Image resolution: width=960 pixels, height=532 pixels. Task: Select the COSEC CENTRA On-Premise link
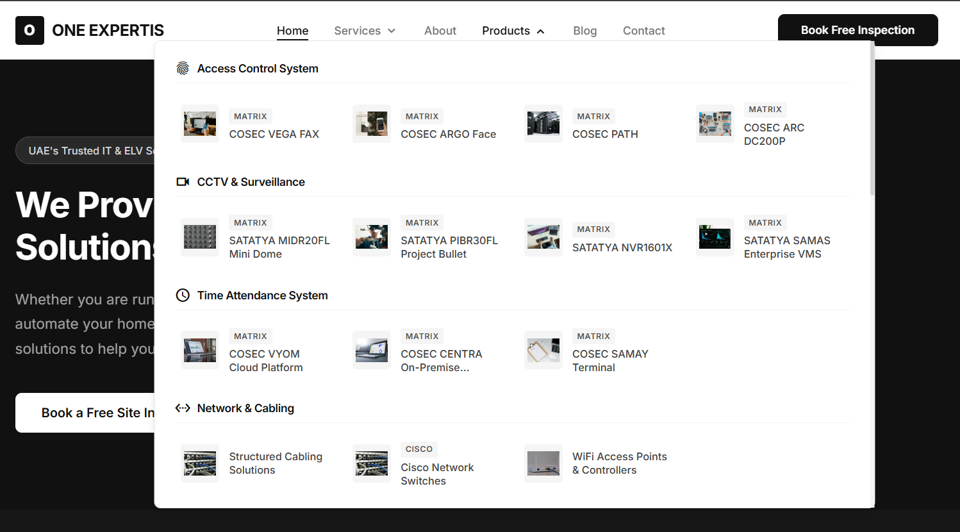pos(442,361)
